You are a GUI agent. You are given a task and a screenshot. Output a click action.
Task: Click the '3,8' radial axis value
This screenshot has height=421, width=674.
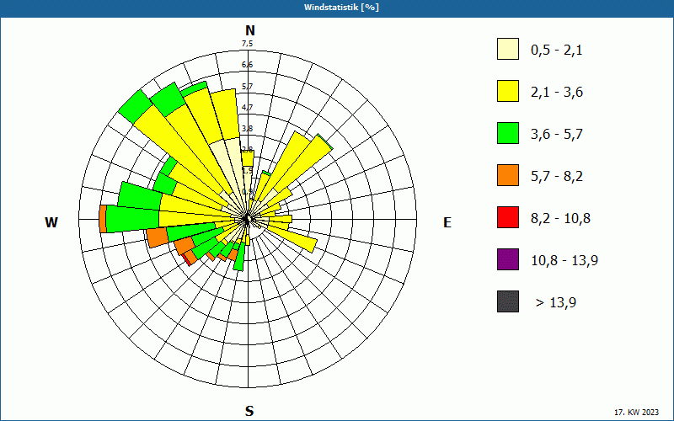pyautogui.click(x=247, y=129)
